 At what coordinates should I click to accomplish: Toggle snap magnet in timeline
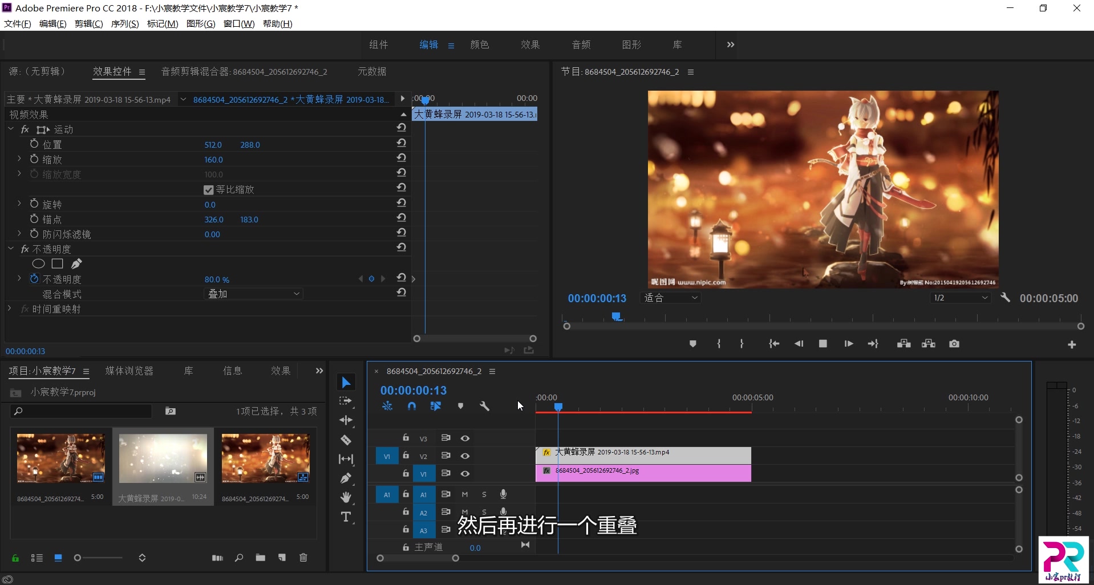(x=412, y=406)
